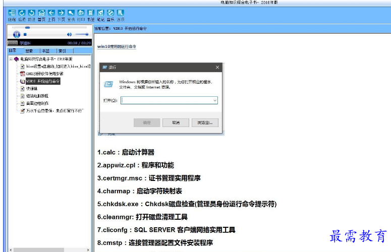Click the 浏览(B)... button in the Run dialog
Viewport: 391px width, 252px height.
click(x=205, y=122)
